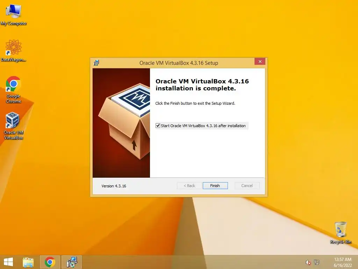358x269 pixels.
Task: Select the DataWagon desktop shortcut
Action: (14, 51)
